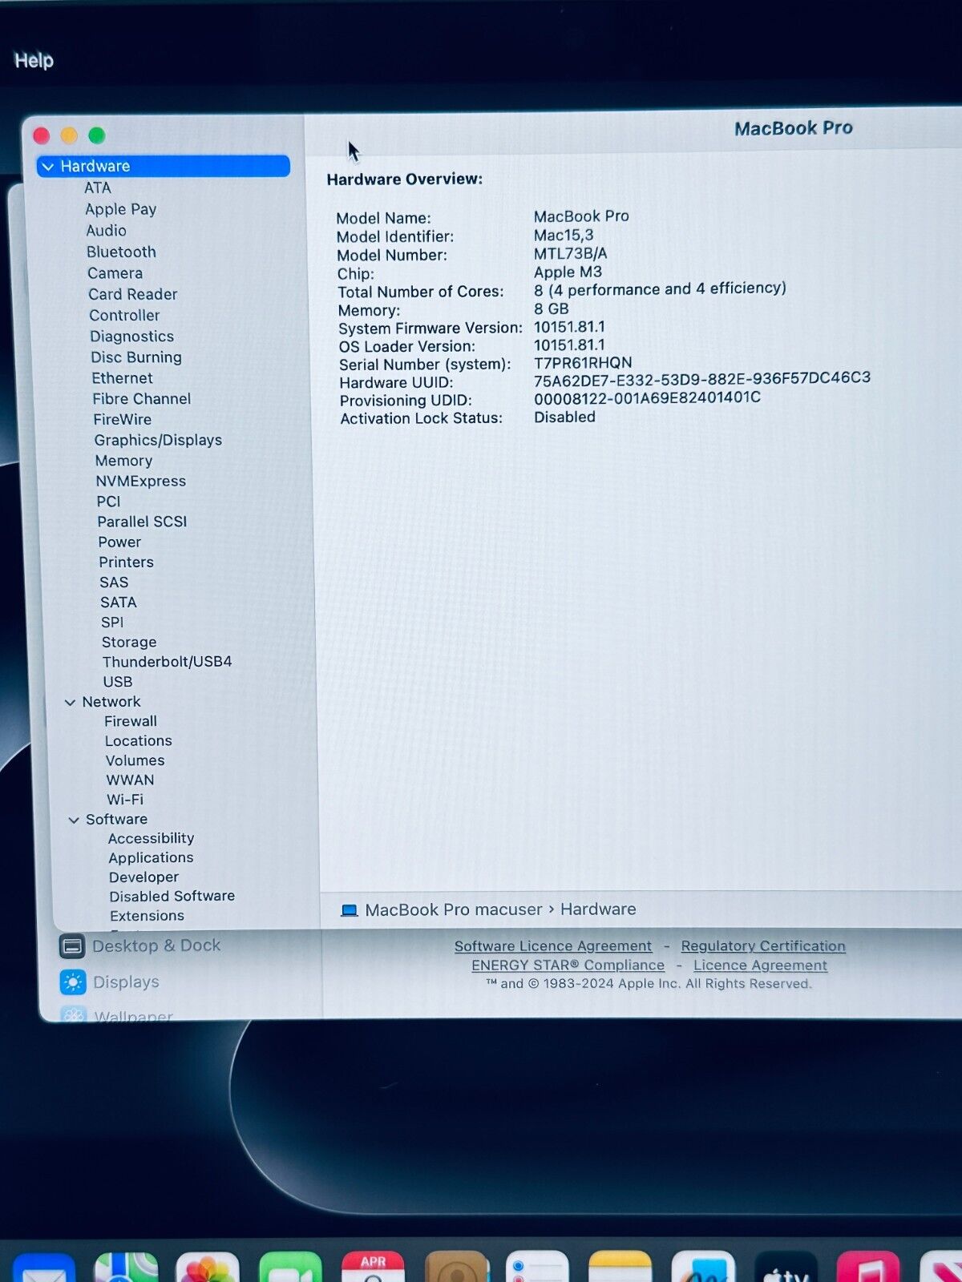Select Audio in the sidebar

point(107,231)
